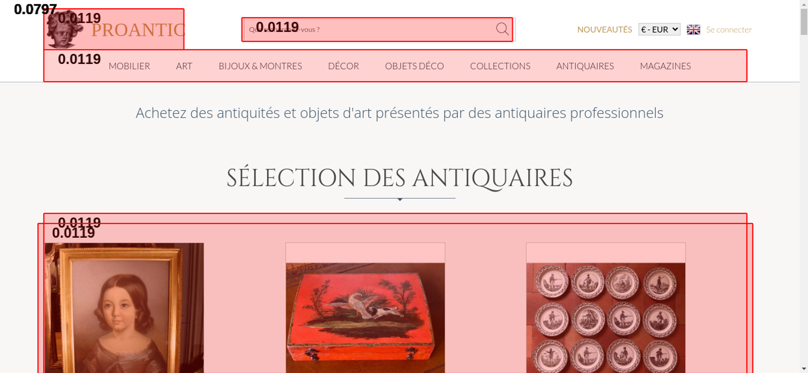This screenshot has height=373, width=808.
Task: Open the DÉCOR menu item
Action: point(343,66)
